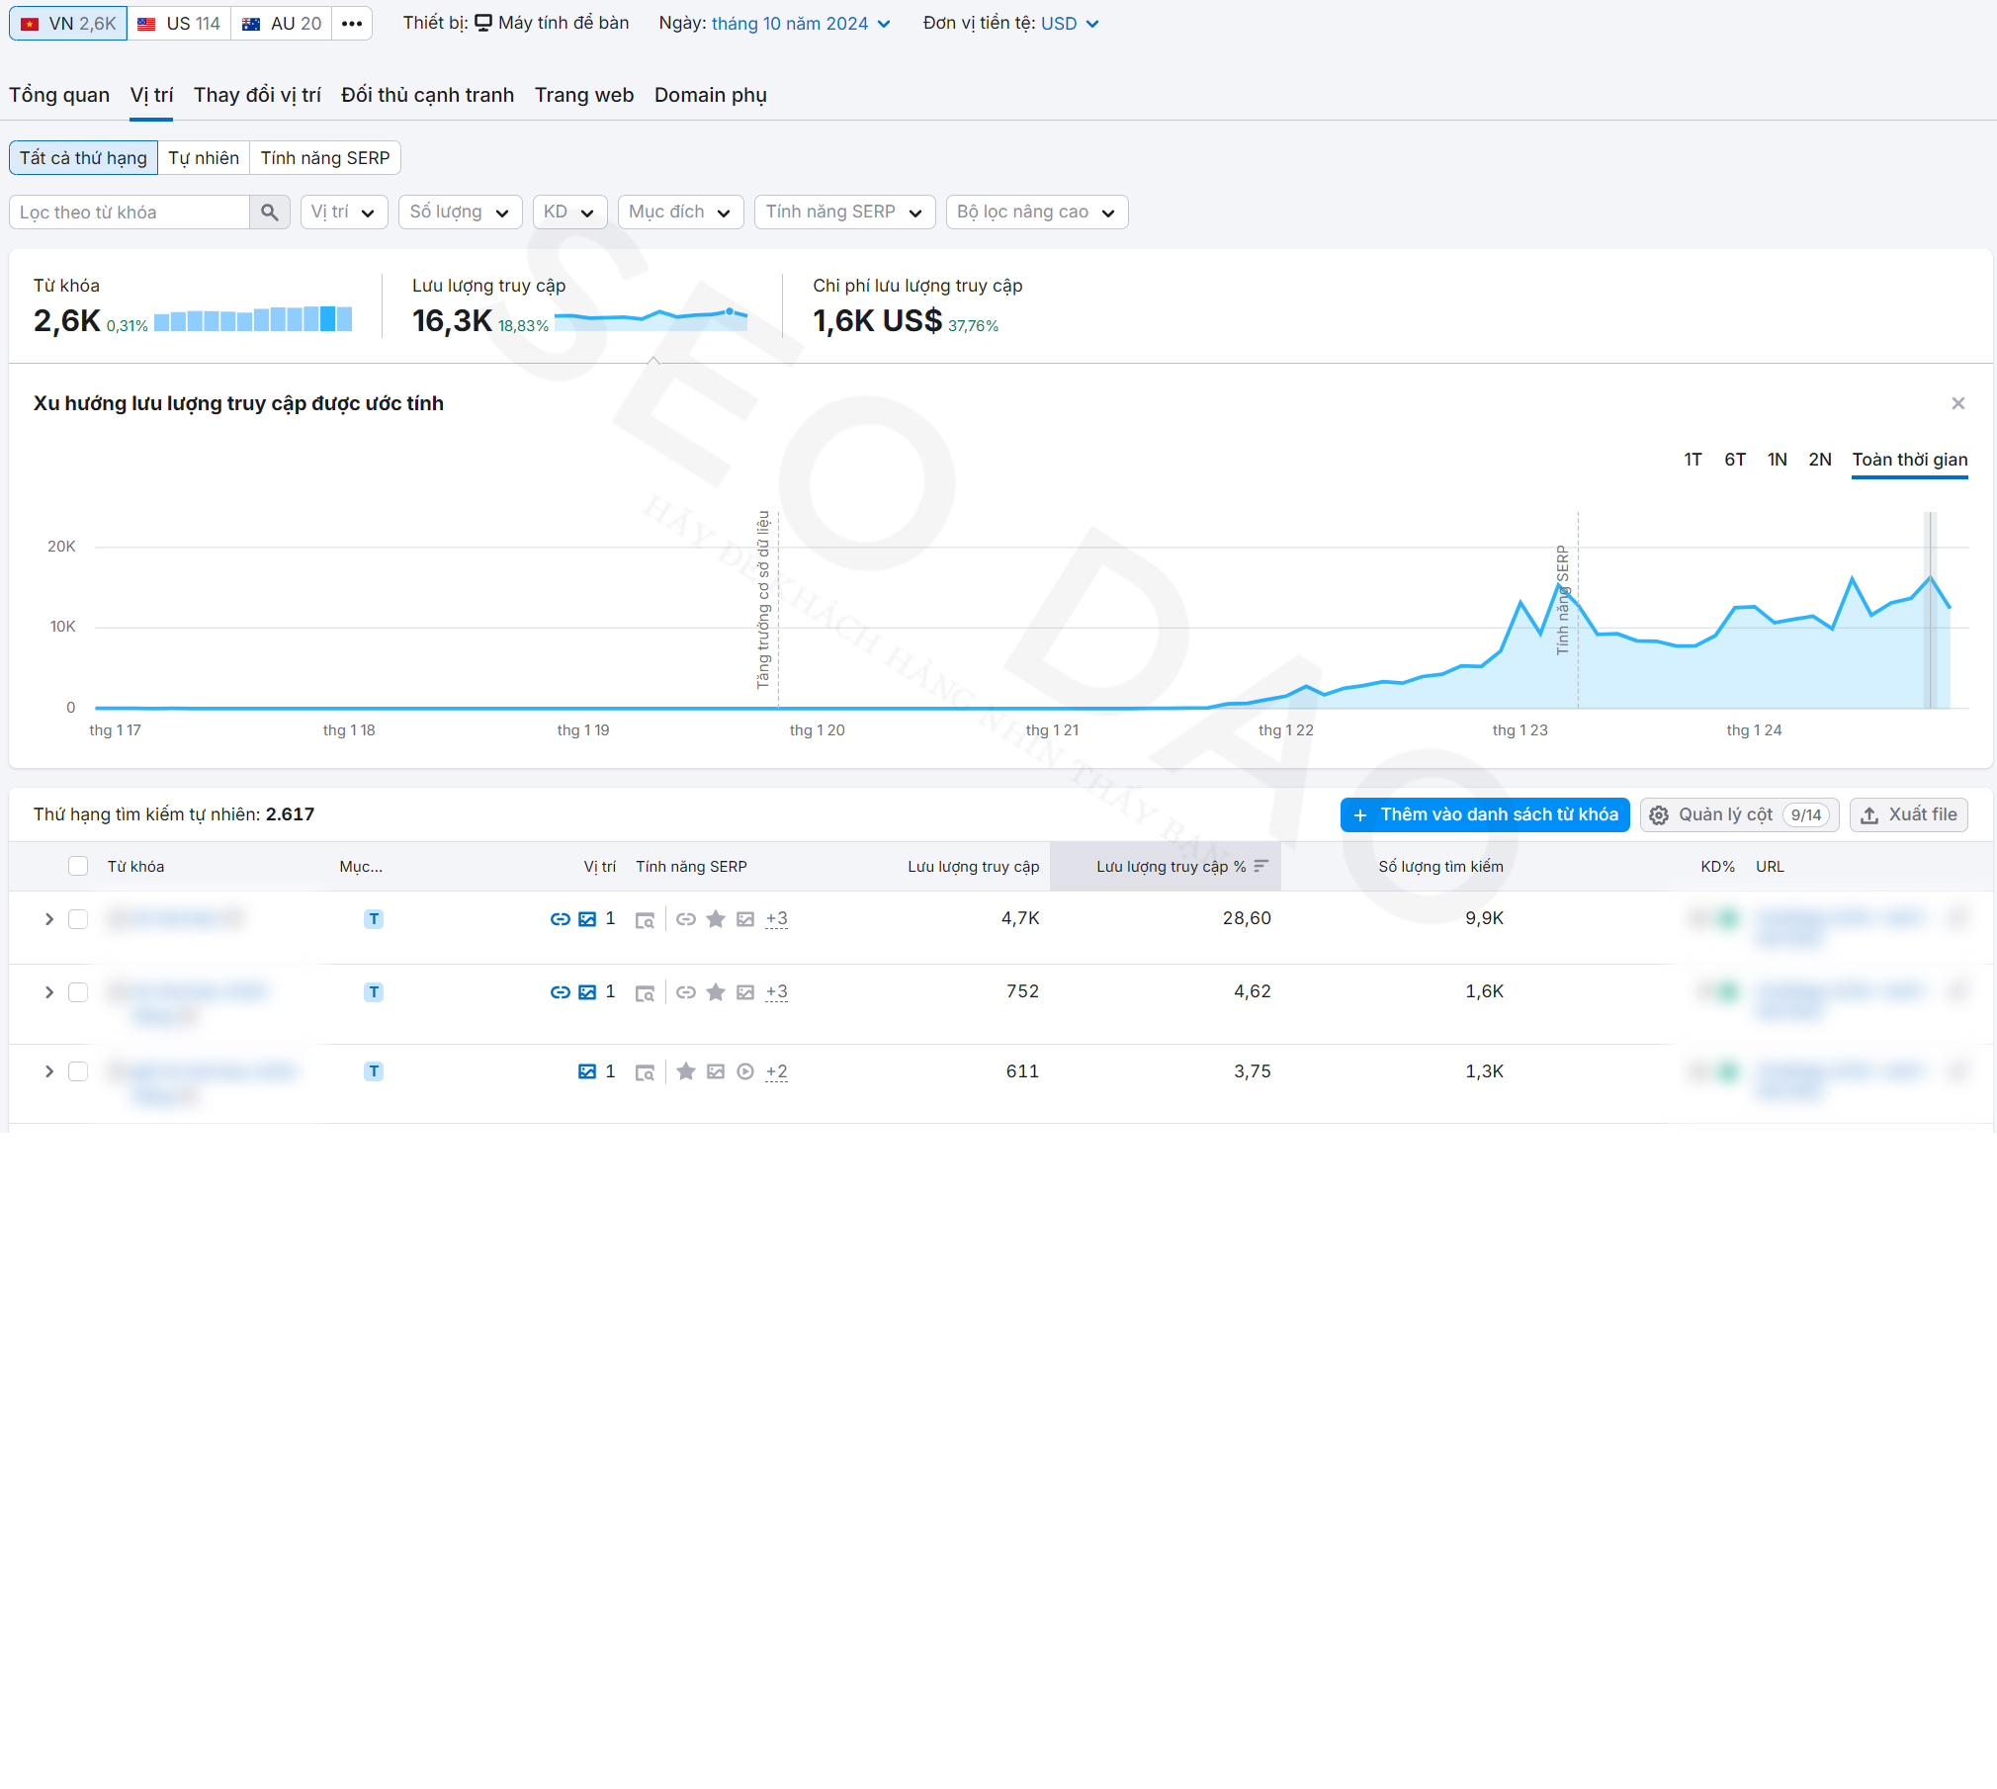Select the Tự nhiên ranking tab
The width and height of the screenshot is (1997, 1789).
coord(204,158)
